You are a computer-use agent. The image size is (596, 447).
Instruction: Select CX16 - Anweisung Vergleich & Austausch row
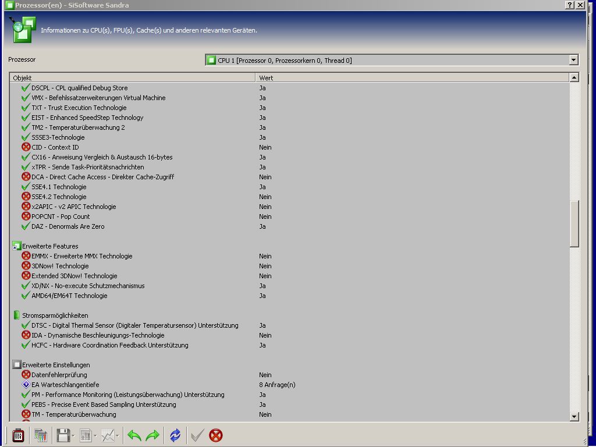(102, 157)
